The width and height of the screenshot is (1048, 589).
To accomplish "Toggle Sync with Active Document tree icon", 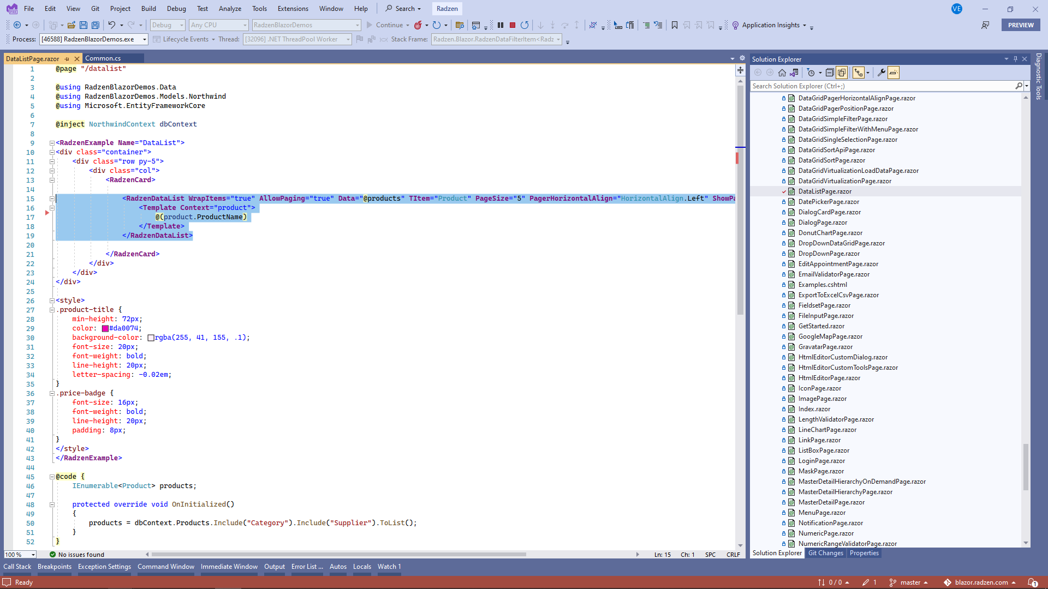I will (x=859, y=73).
